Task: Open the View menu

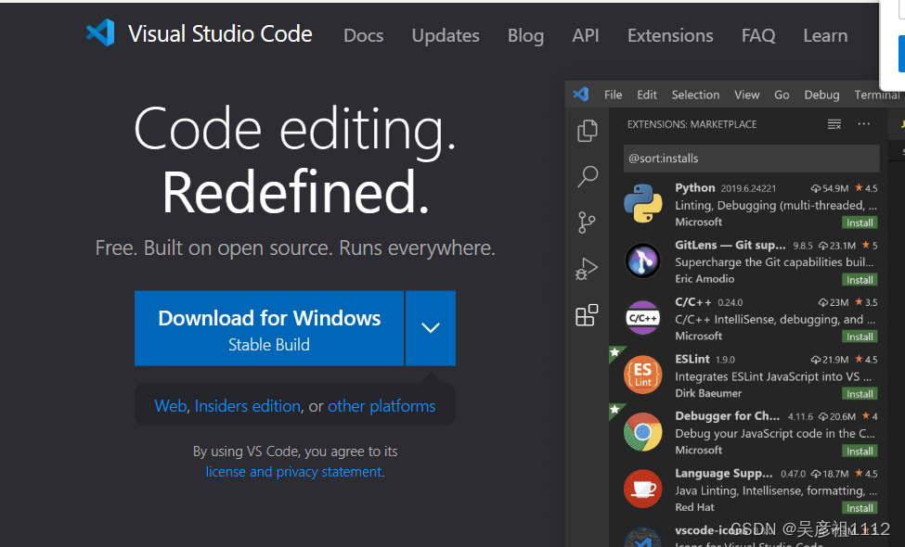Action: click(747, 95)
